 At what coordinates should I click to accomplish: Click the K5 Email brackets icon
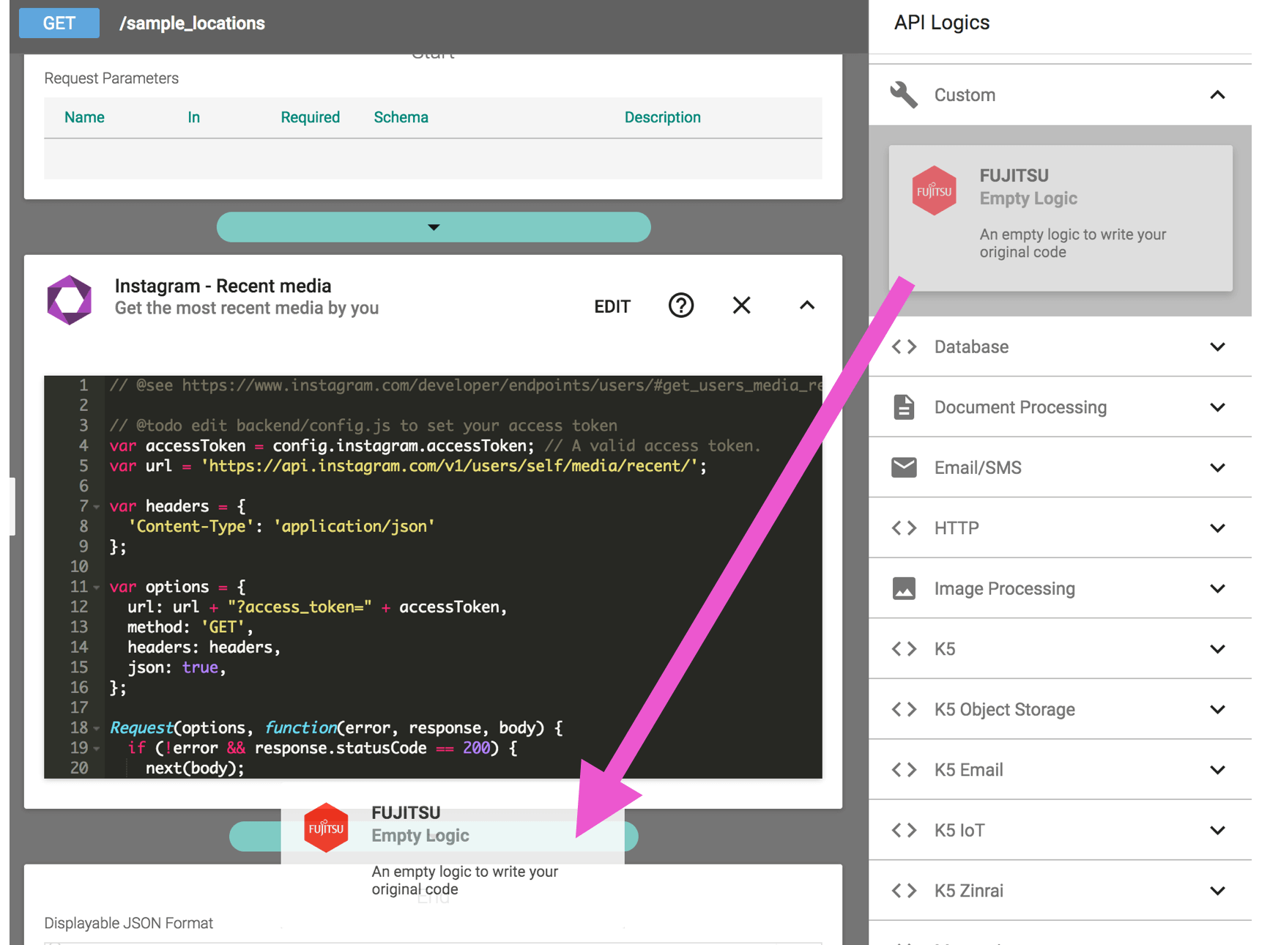[904, 770]
